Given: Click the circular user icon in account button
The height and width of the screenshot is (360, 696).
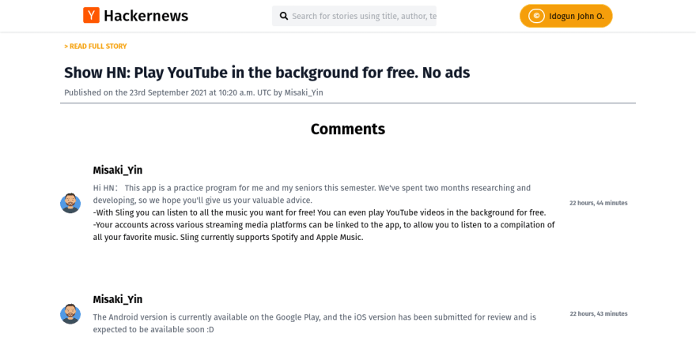Looking at the screenshot, I should [x=536, y=16].
